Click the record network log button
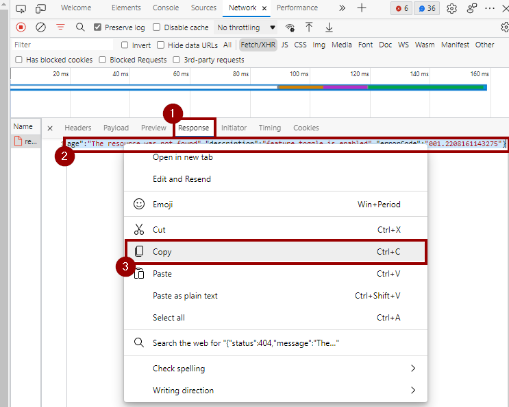 pyautogui.click(x=21, y=27)
